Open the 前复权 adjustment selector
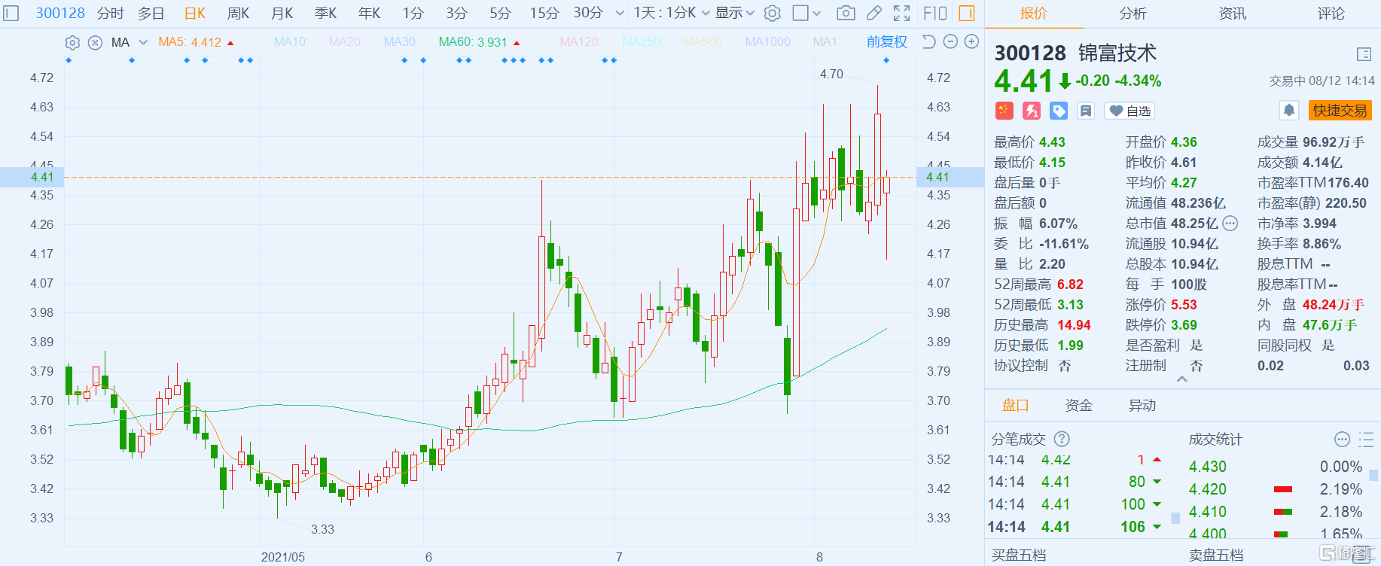The image size is (1381, 566). coord(886,42)
